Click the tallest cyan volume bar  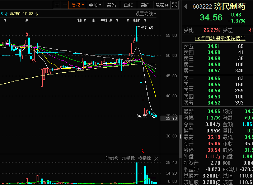[x=136, y=173]
